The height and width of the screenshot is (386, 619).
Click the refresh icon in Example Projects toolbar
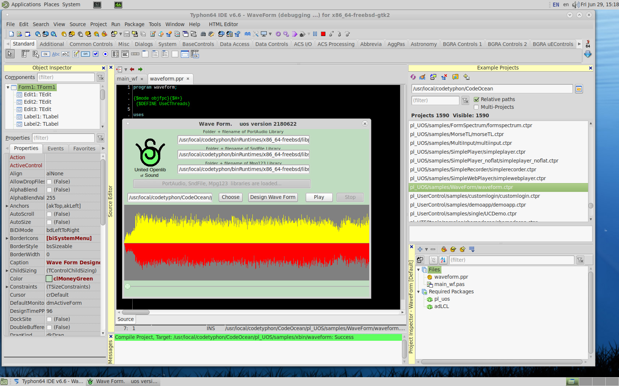pyautogui.click(x=413, y=77)
